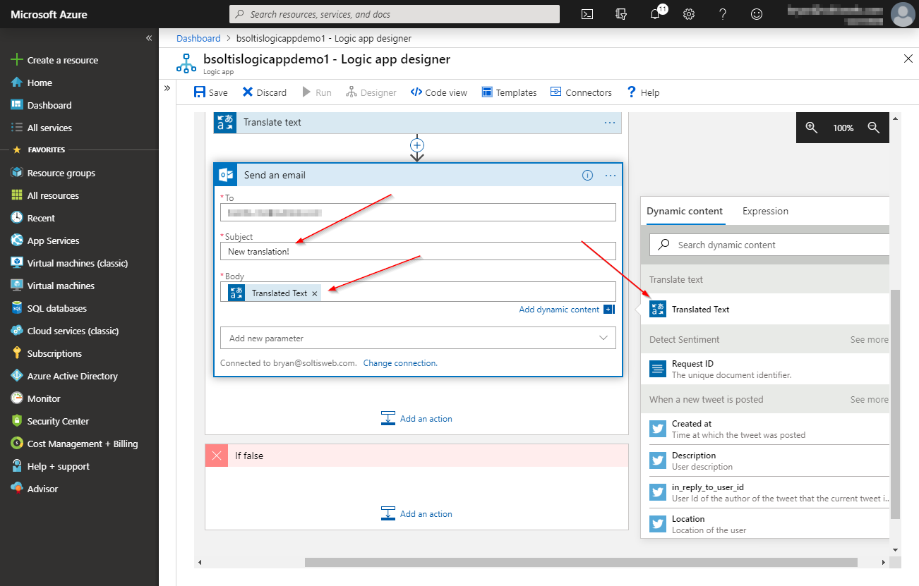
Task: Click the zoom in magnifier icon
Action: pos(812,128)
